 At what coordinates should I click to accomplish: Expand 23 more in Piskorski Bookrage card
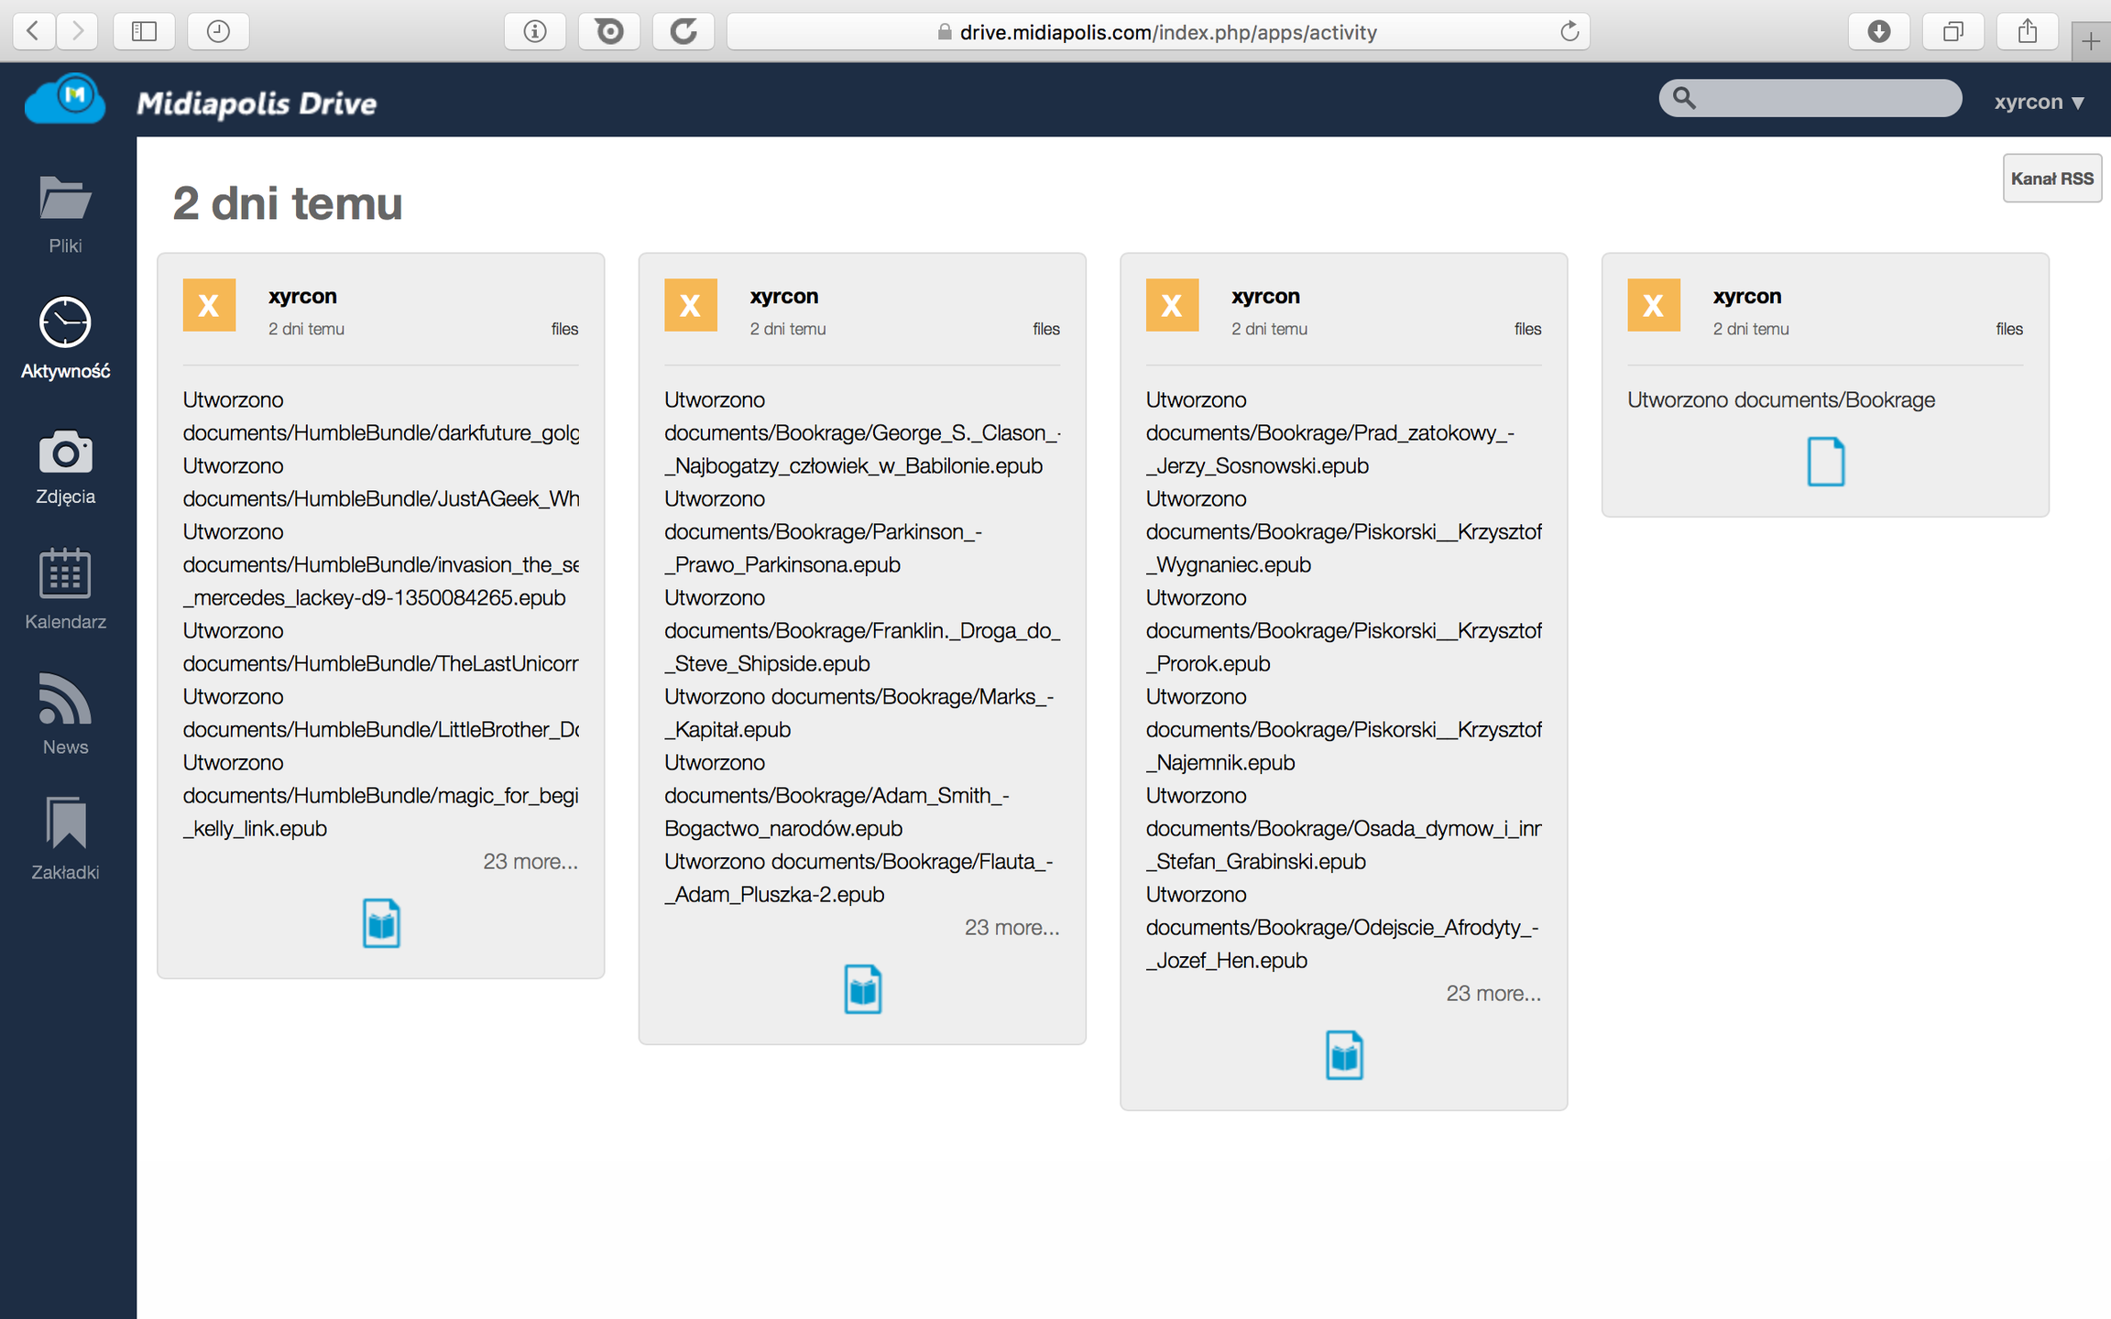[1493, 993]
